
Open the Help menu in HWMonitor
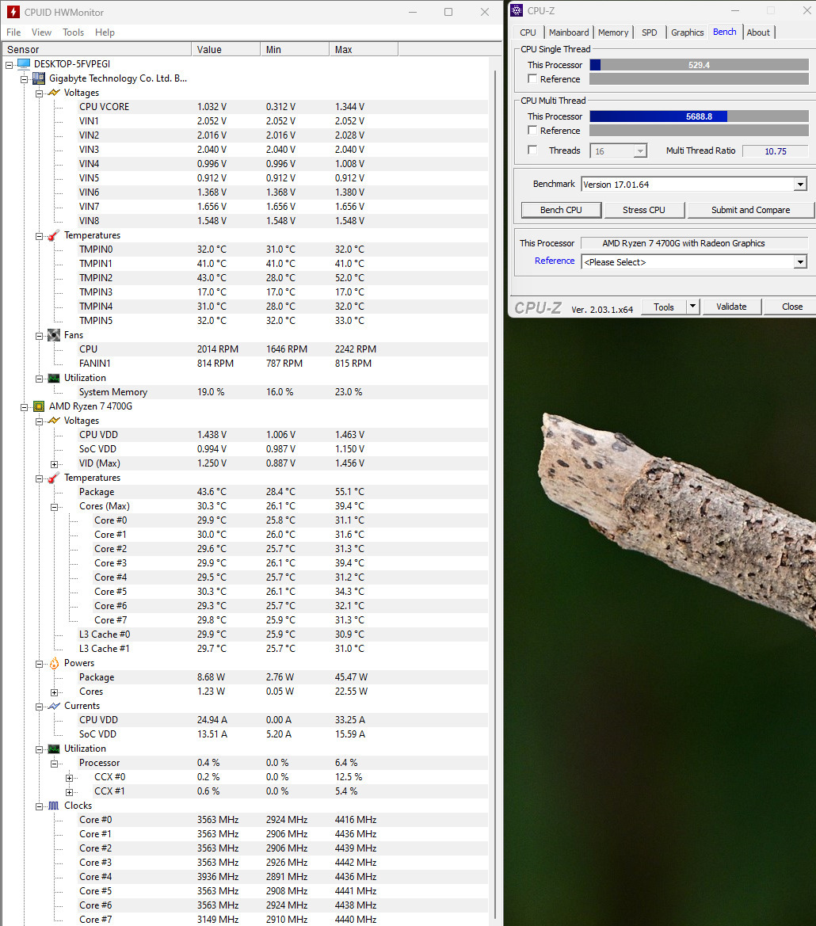(105, 32)
